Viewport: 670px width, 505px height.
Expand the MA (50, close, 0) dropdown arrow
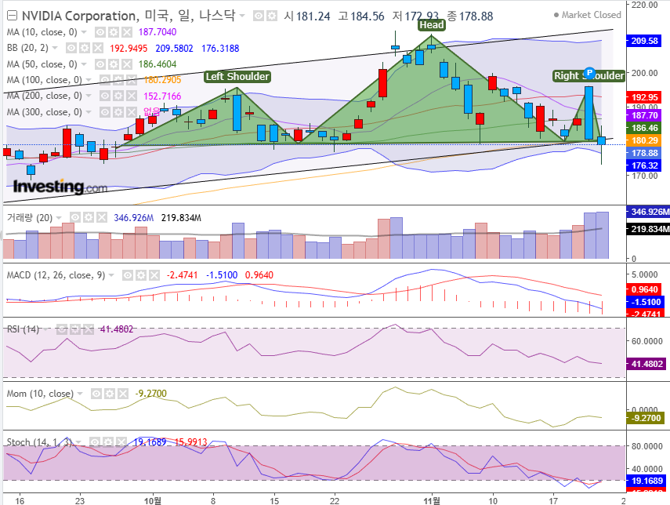pyautogui.click(x=84, y=64)
